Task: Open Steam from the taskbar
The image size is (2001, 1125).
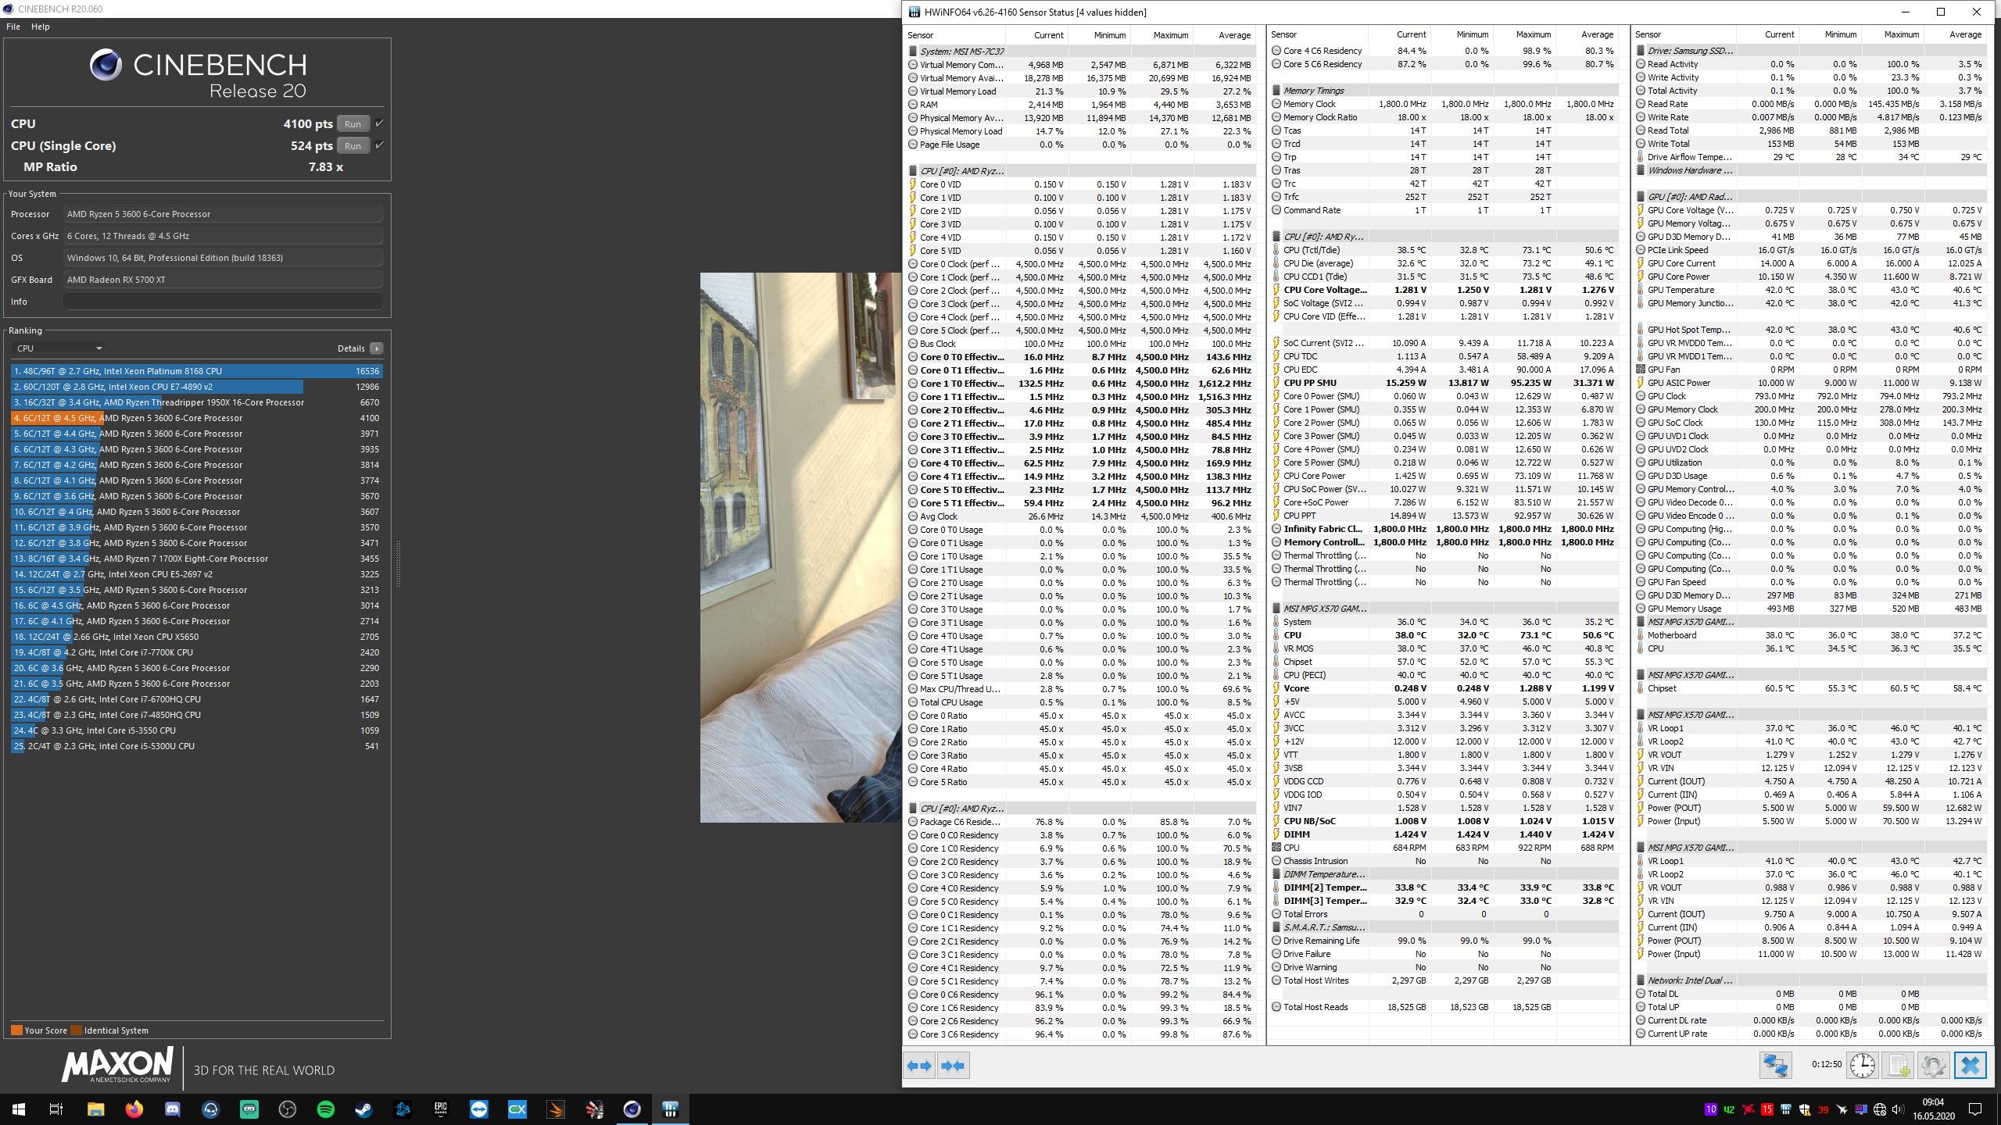Action: pyautogui.click(x=364, y=1109)
